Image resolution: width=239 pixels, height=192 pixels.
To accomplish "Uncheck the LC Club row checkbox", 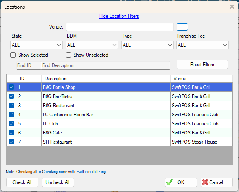I will click(11, 124).
